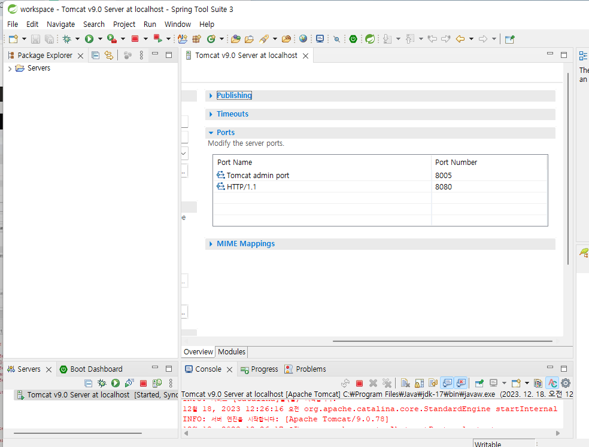Open the Project menu

pos(124,25)
